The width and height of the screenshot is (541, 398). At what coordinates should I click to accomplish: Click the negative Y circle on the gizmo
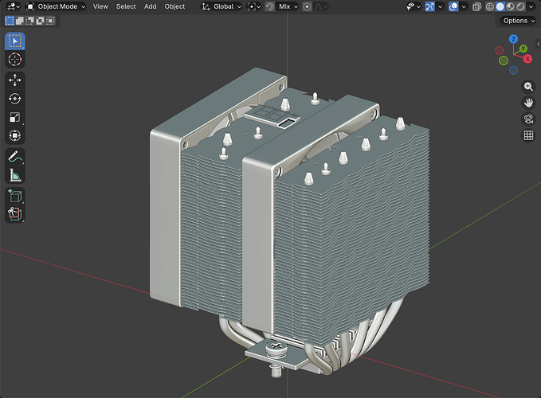click(504, 60)
